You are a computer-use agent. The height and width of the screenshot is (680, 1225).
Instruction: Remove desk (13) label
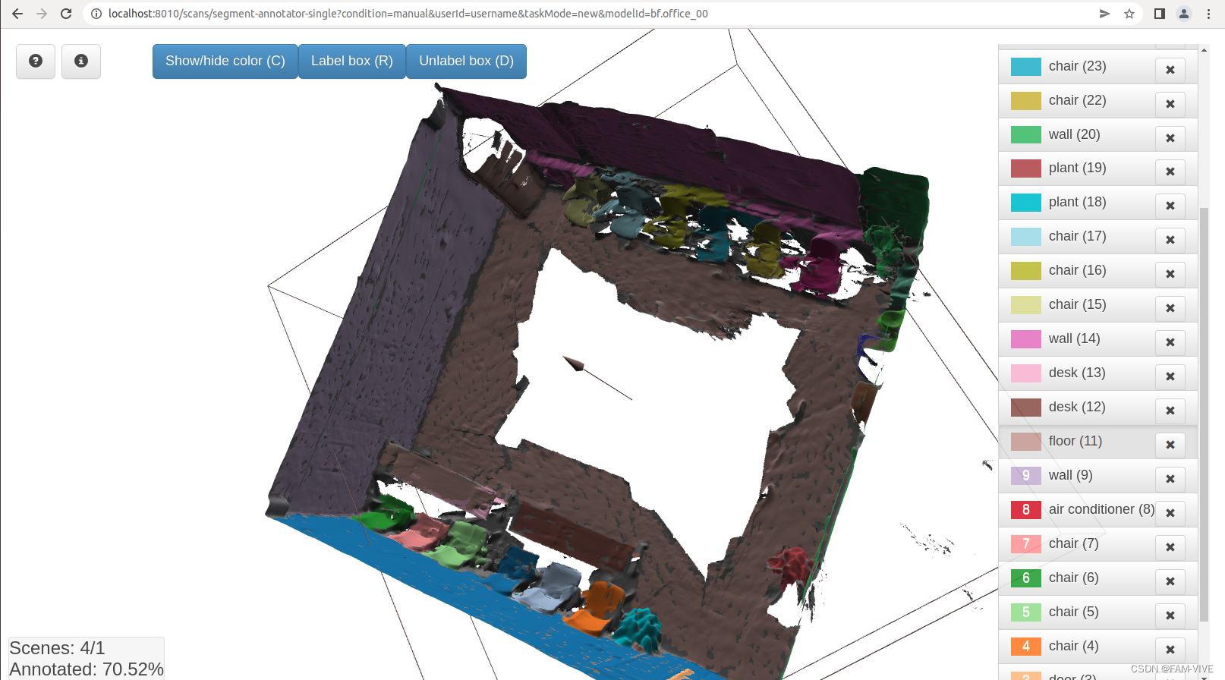(x=1170, y=376)
